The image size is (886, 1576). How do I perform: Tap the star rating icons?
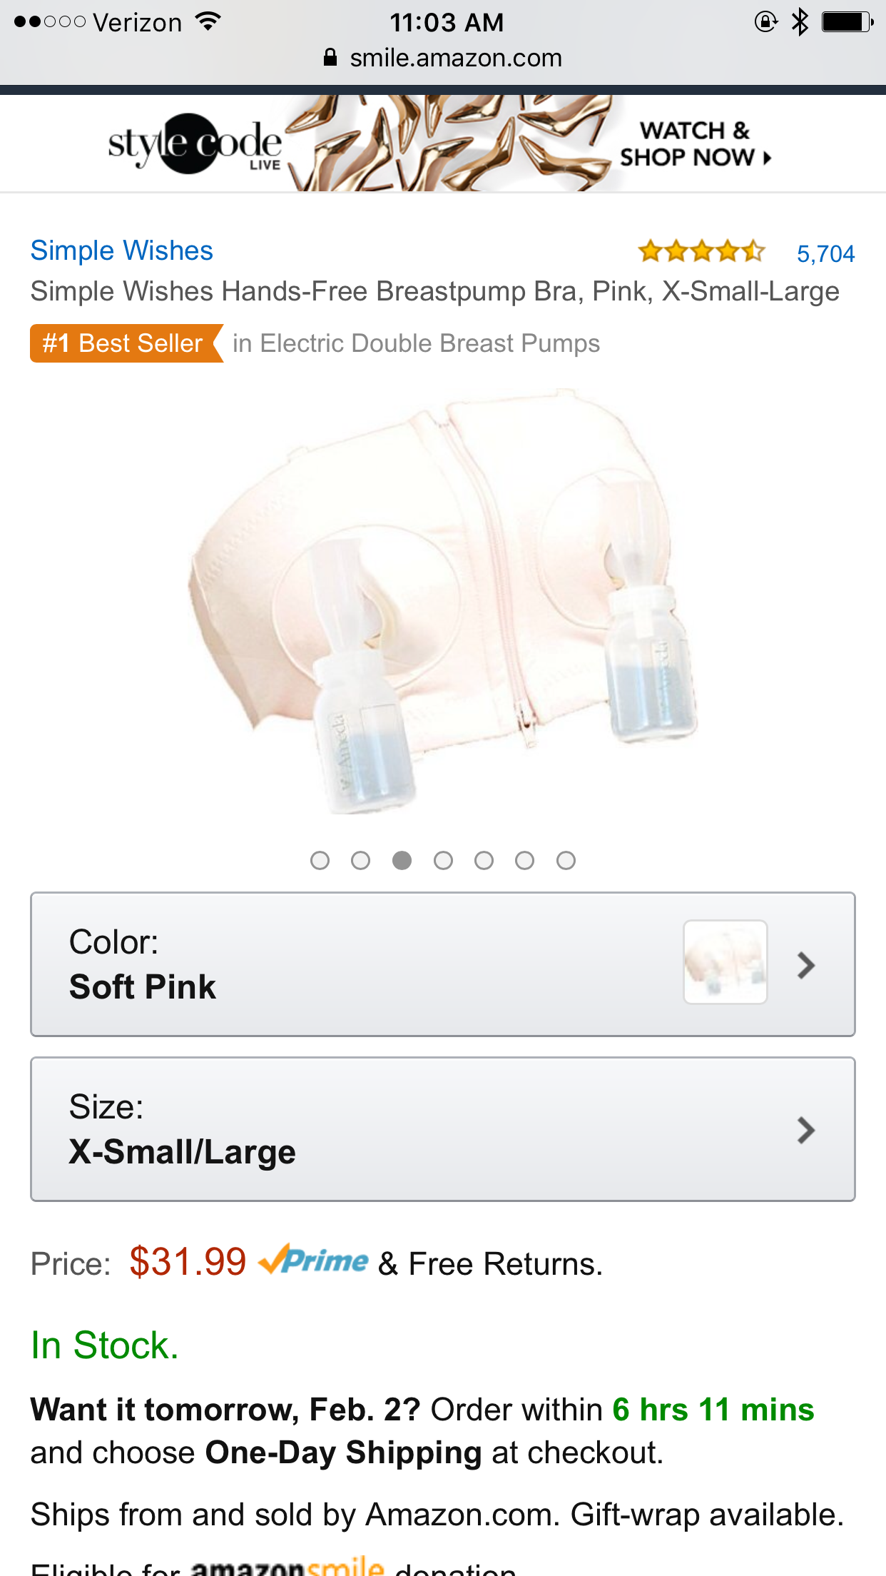point(702,251)
